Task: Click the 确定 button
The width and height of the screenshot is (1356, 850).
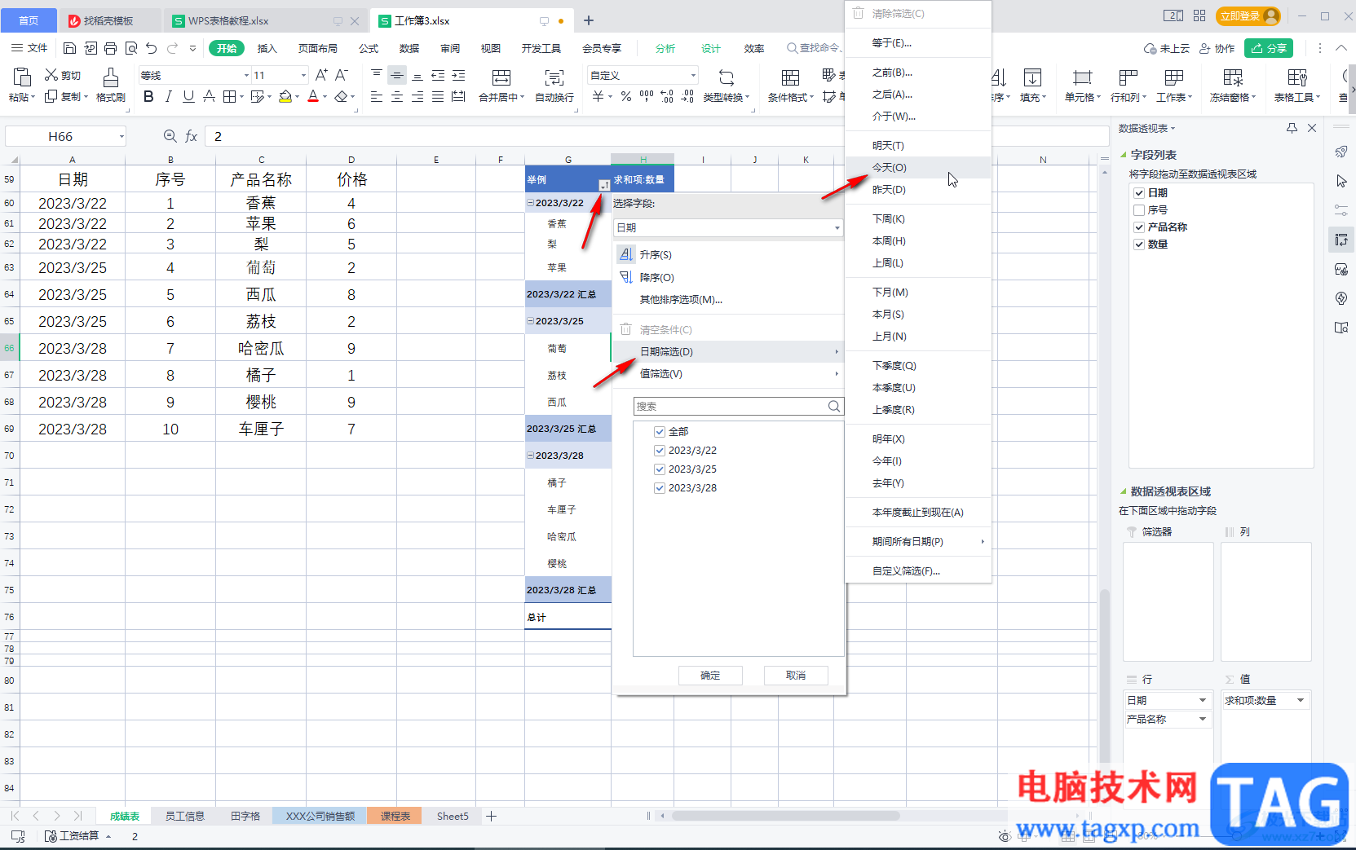Action: 710,676
